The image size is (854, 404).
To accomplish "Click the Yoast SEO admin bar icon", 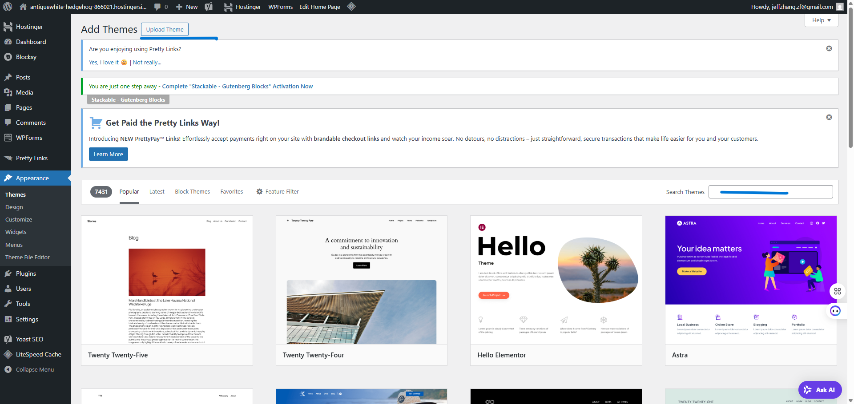I will coord(209,7).
